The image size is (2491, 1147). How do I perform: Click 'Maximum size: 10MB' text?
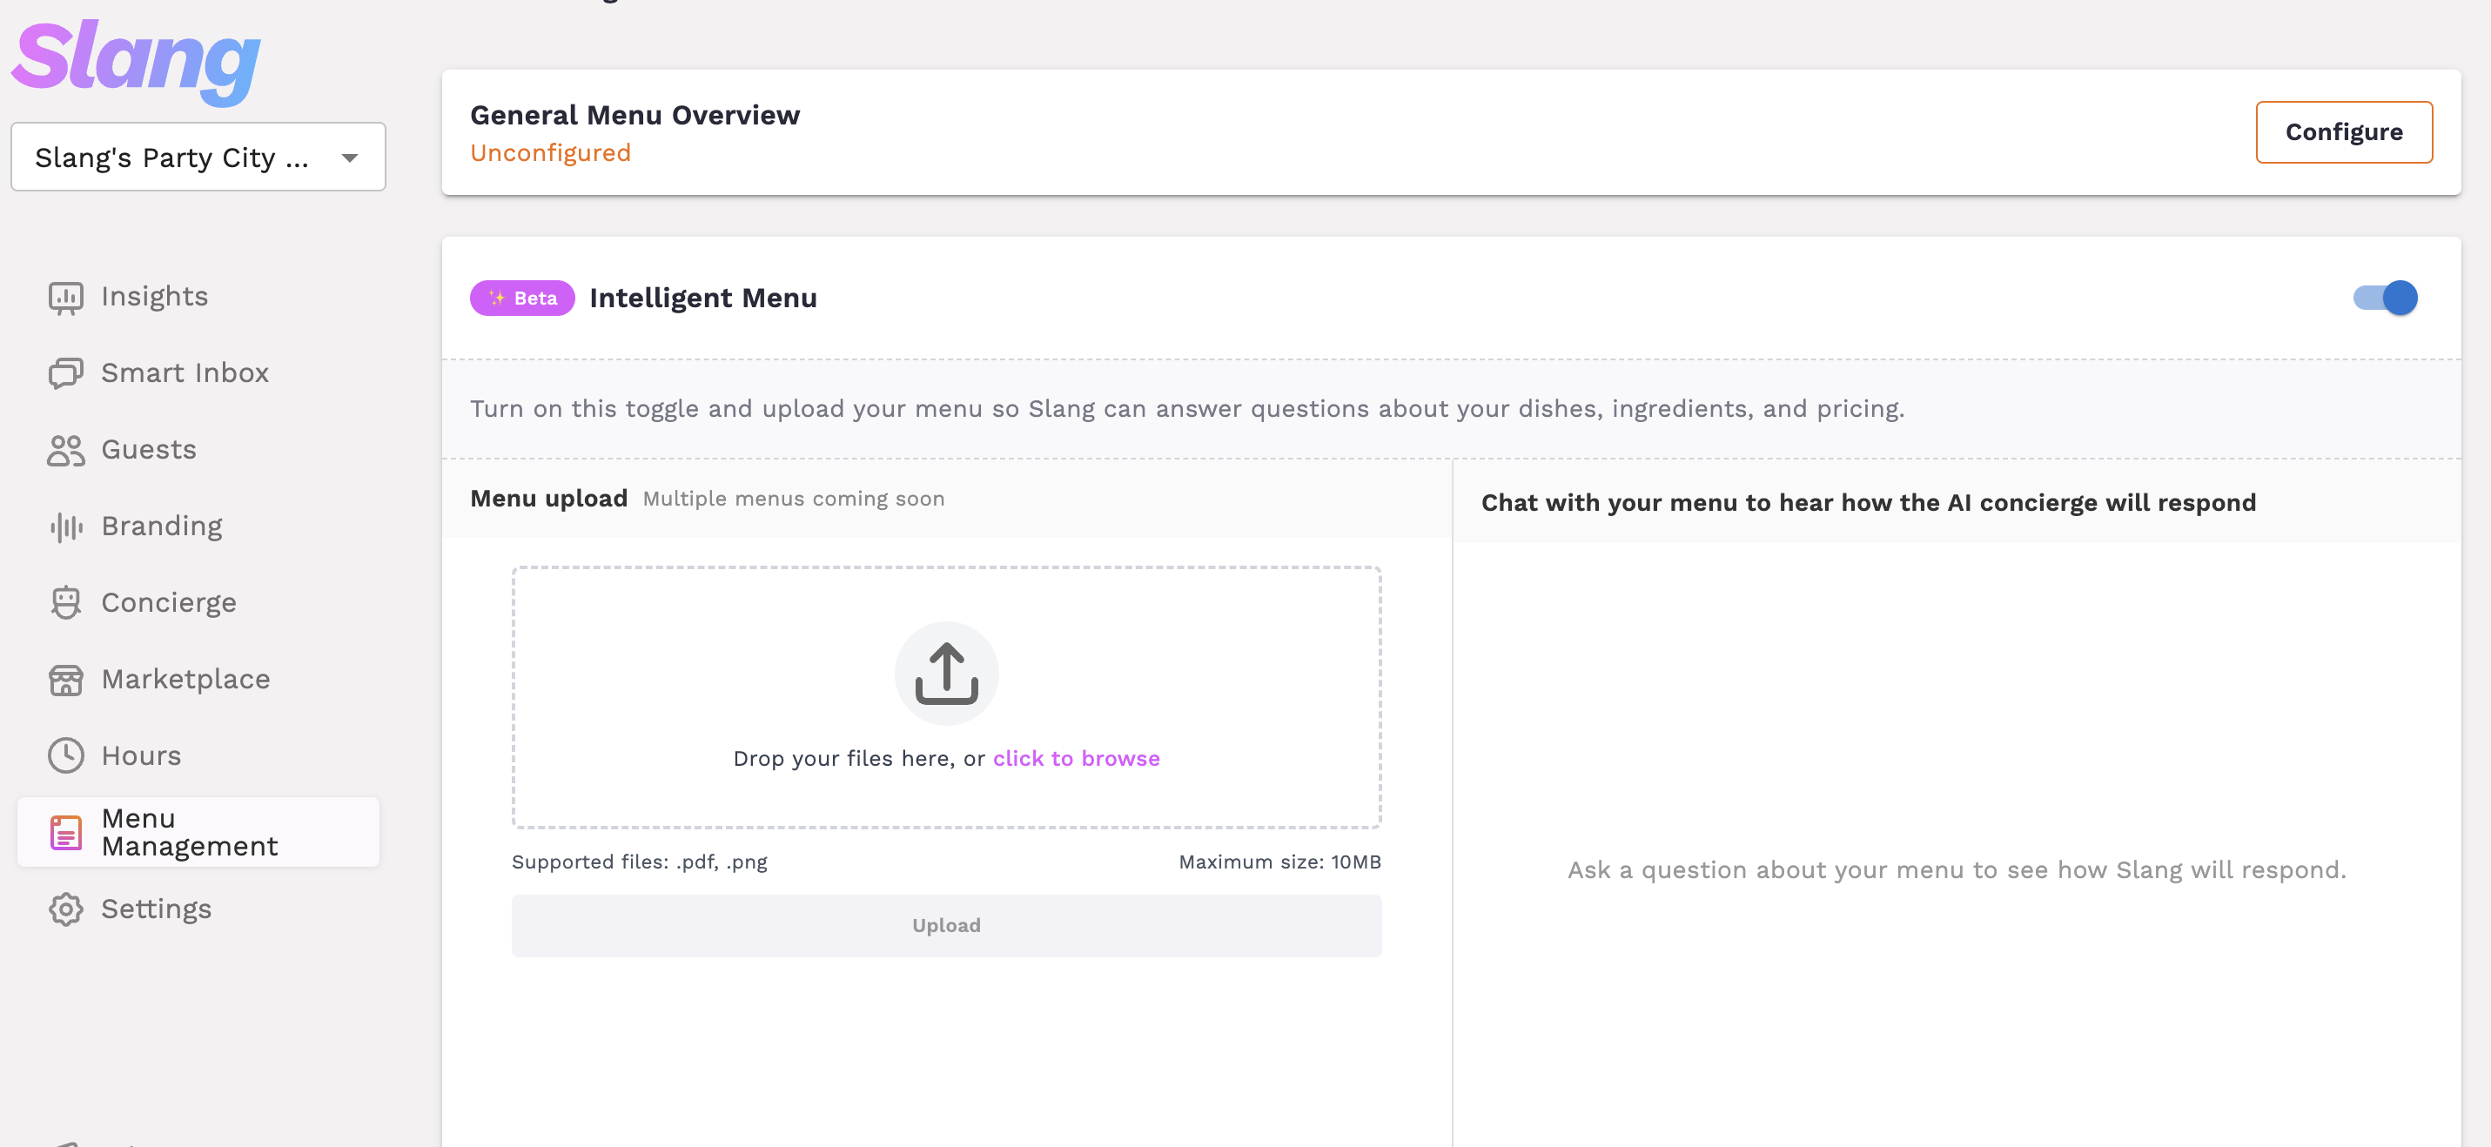click(1279, 862)
